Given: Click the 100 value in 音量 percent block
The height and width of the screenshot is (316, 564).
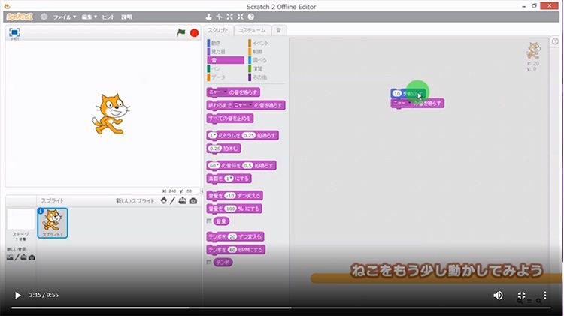Looking at the screenshot, I should [x=231, y=209].
